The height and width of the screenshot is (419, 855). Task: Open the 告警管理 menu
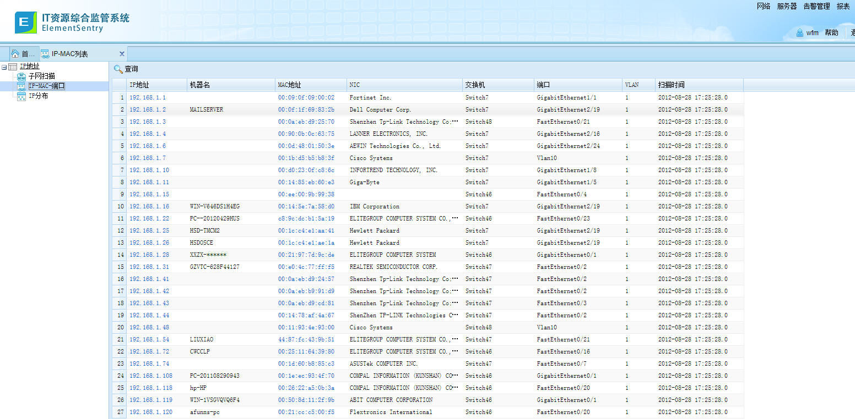(x=816, y=7)
